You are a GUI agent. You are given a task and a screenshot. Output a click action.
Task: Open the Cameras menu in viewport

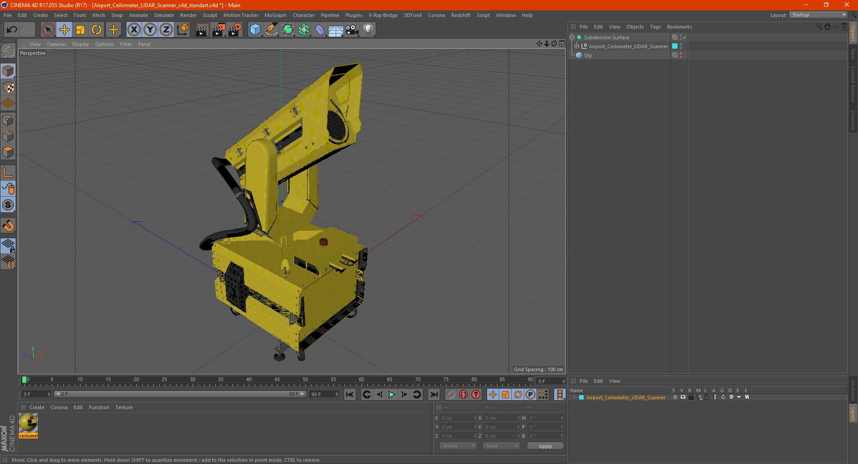tap(56, 44)
